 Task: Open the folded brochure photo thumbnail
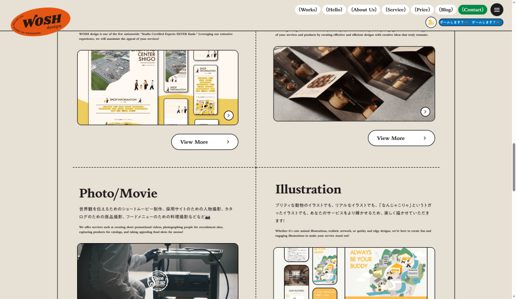(x=354, y=84)
